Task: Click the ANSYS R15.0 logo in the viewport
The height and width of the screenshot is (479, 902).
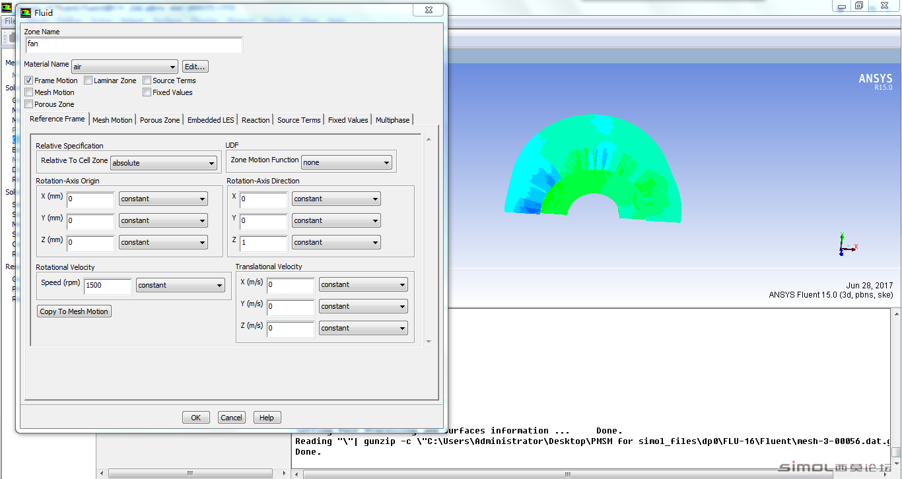Action: [x=875, y=82]
